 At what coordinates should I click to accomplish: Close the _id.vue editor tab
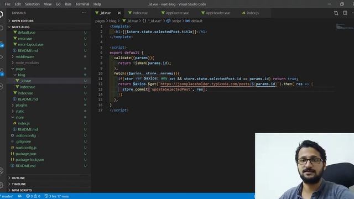click(x=119, y=13)
